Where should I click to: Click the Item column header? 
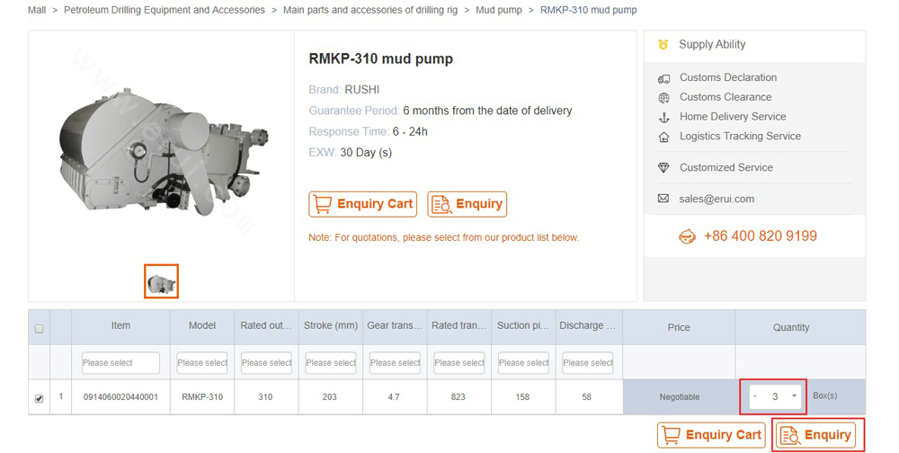[120, 325]
